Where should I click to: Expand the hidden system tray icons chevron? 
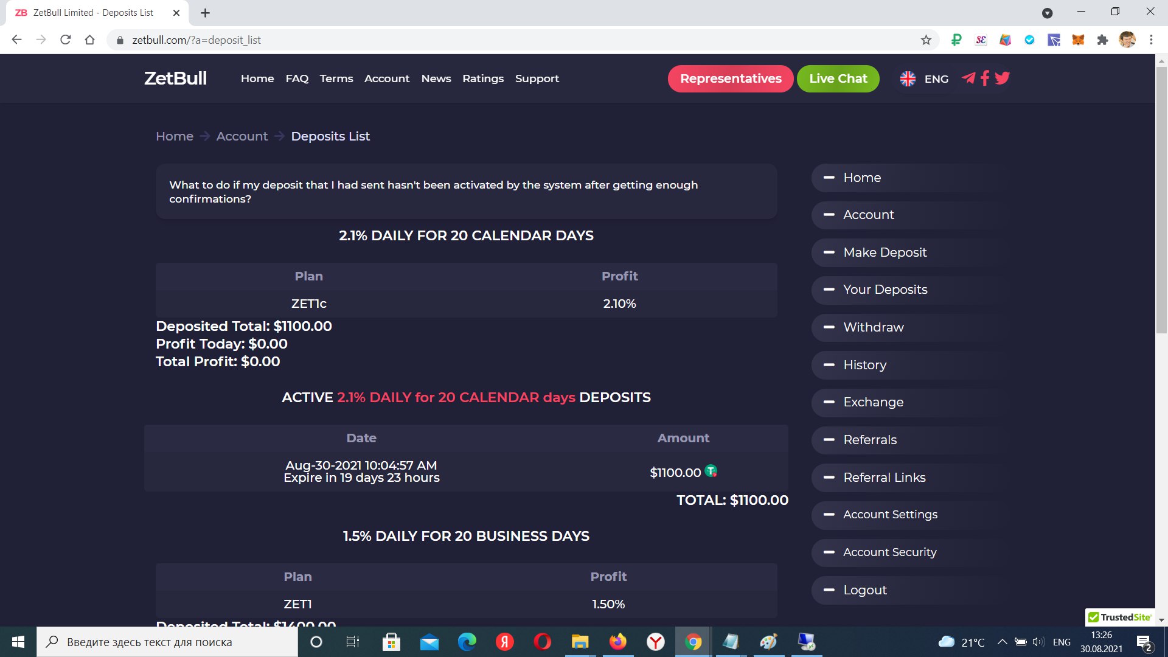pos(1003,642)
